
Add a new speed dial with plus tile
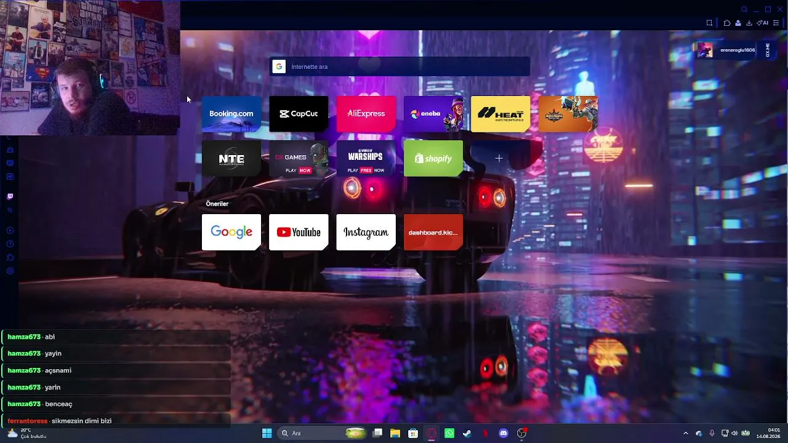tap(499, 159)
